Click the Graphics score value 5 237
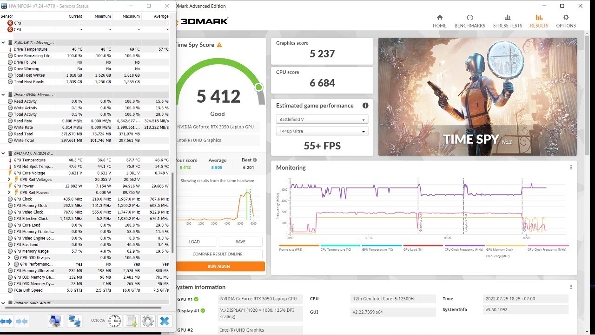595x335 pixels. coord(323,54)
